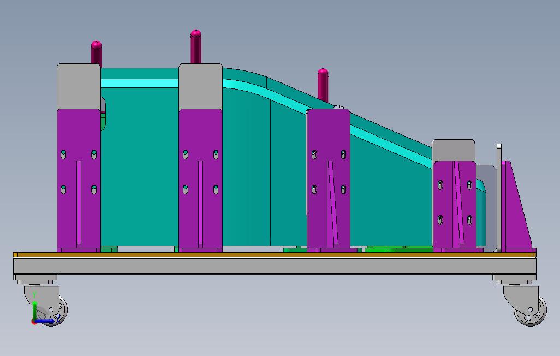Select the green Y axis of the triad

click(34, 311)
